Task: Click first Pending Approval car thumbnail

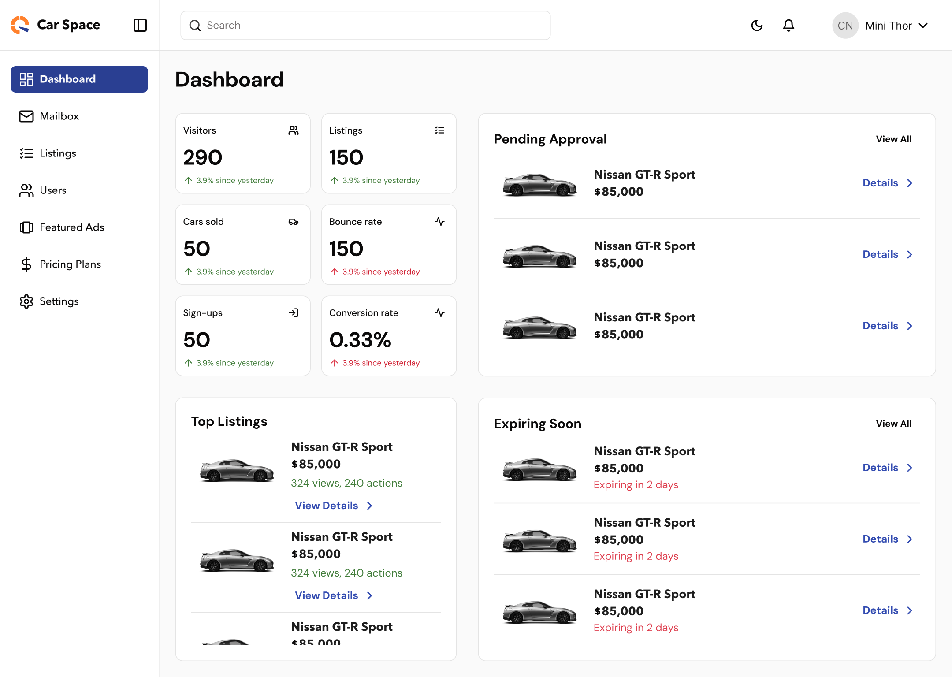Action: [539, 184]
